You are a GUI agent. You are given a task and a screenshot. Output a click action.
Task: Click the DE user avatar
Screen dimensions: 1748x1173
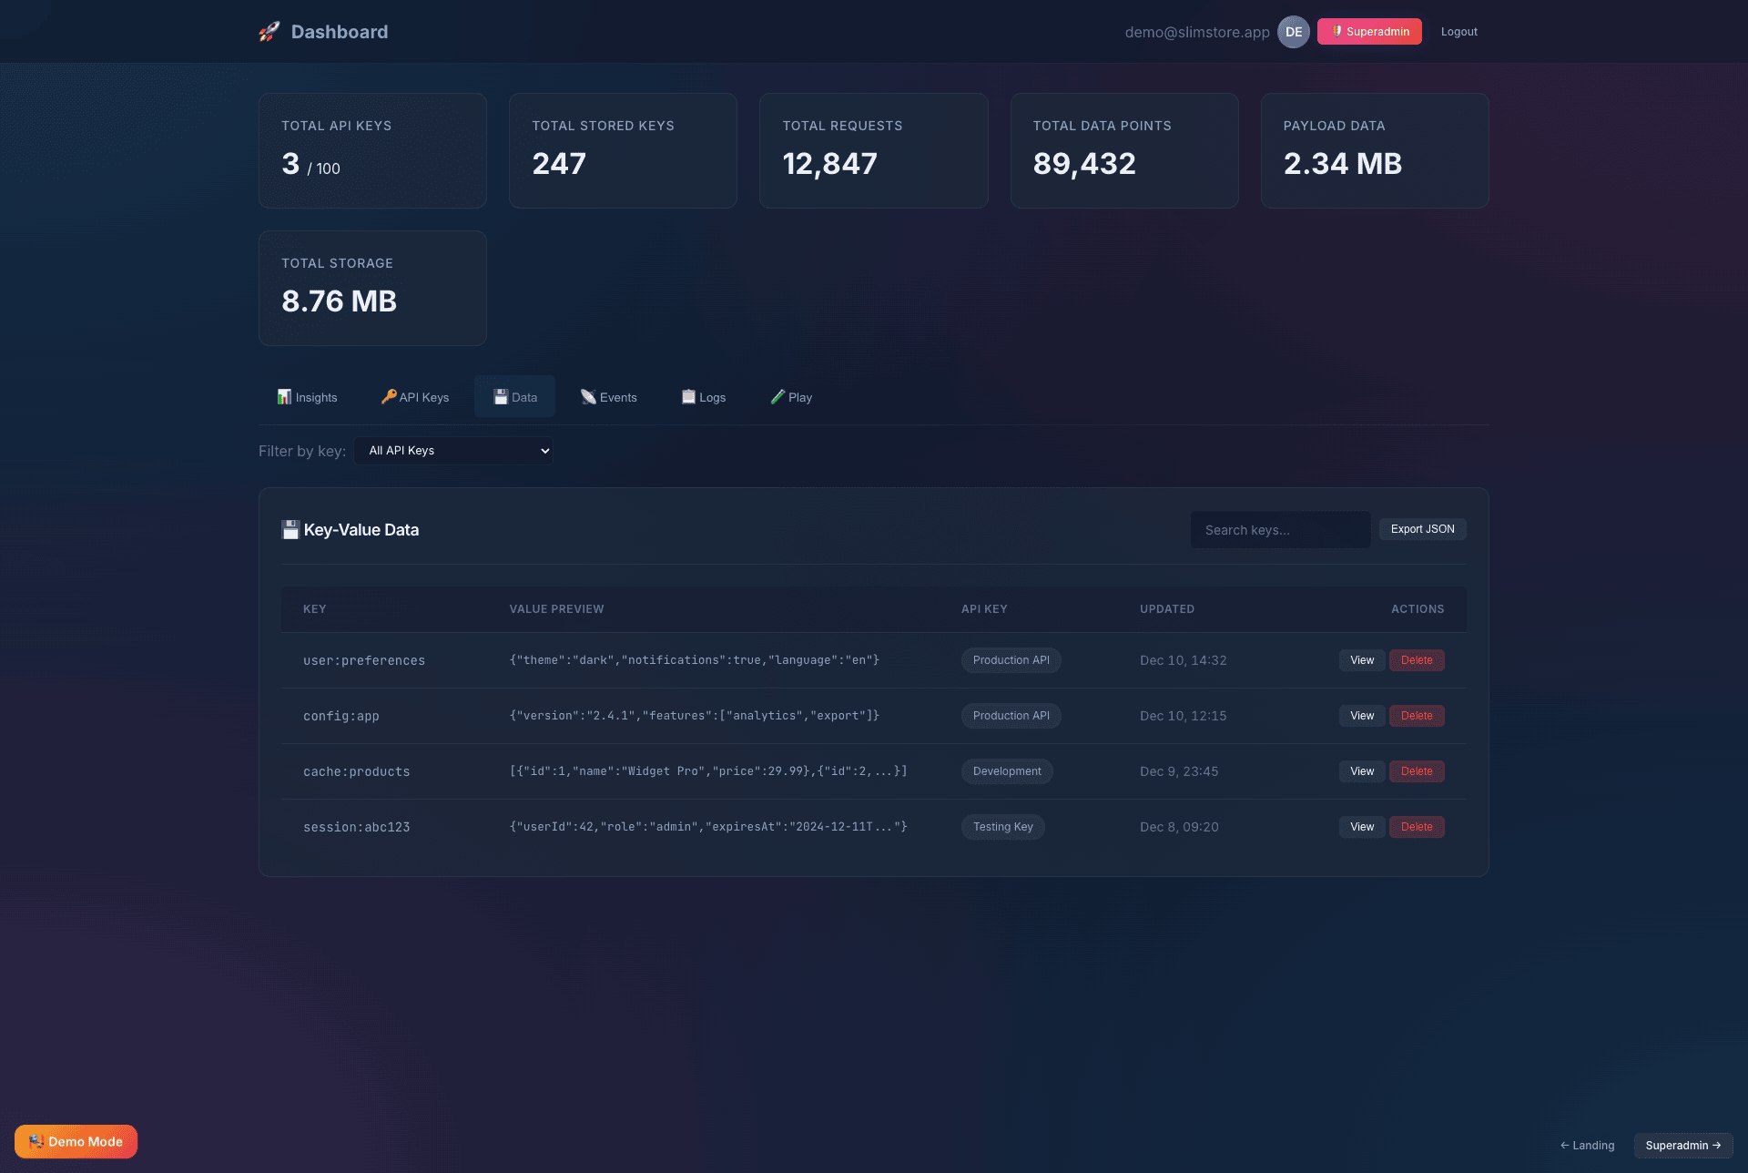[x=1293, y=32]
